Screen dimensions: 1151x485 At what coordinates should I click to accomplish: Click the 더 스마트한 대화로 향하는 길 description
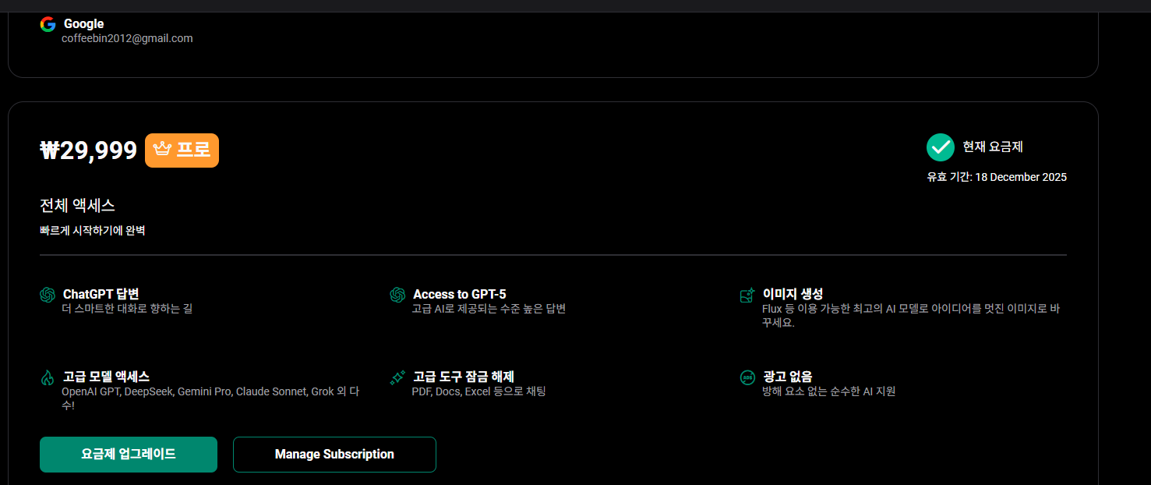tap(127, 309)
